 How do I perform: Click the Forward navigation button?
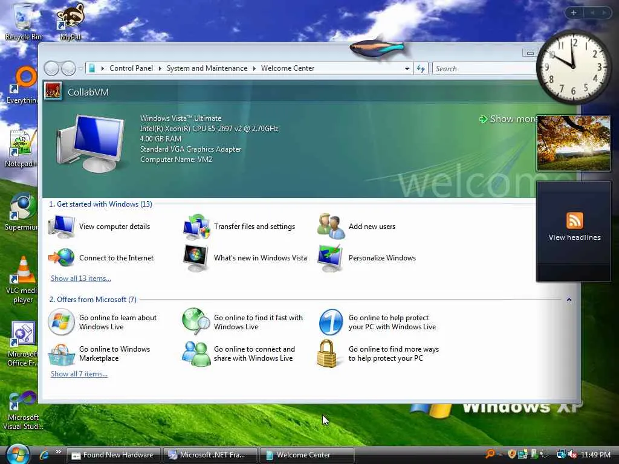68,69
